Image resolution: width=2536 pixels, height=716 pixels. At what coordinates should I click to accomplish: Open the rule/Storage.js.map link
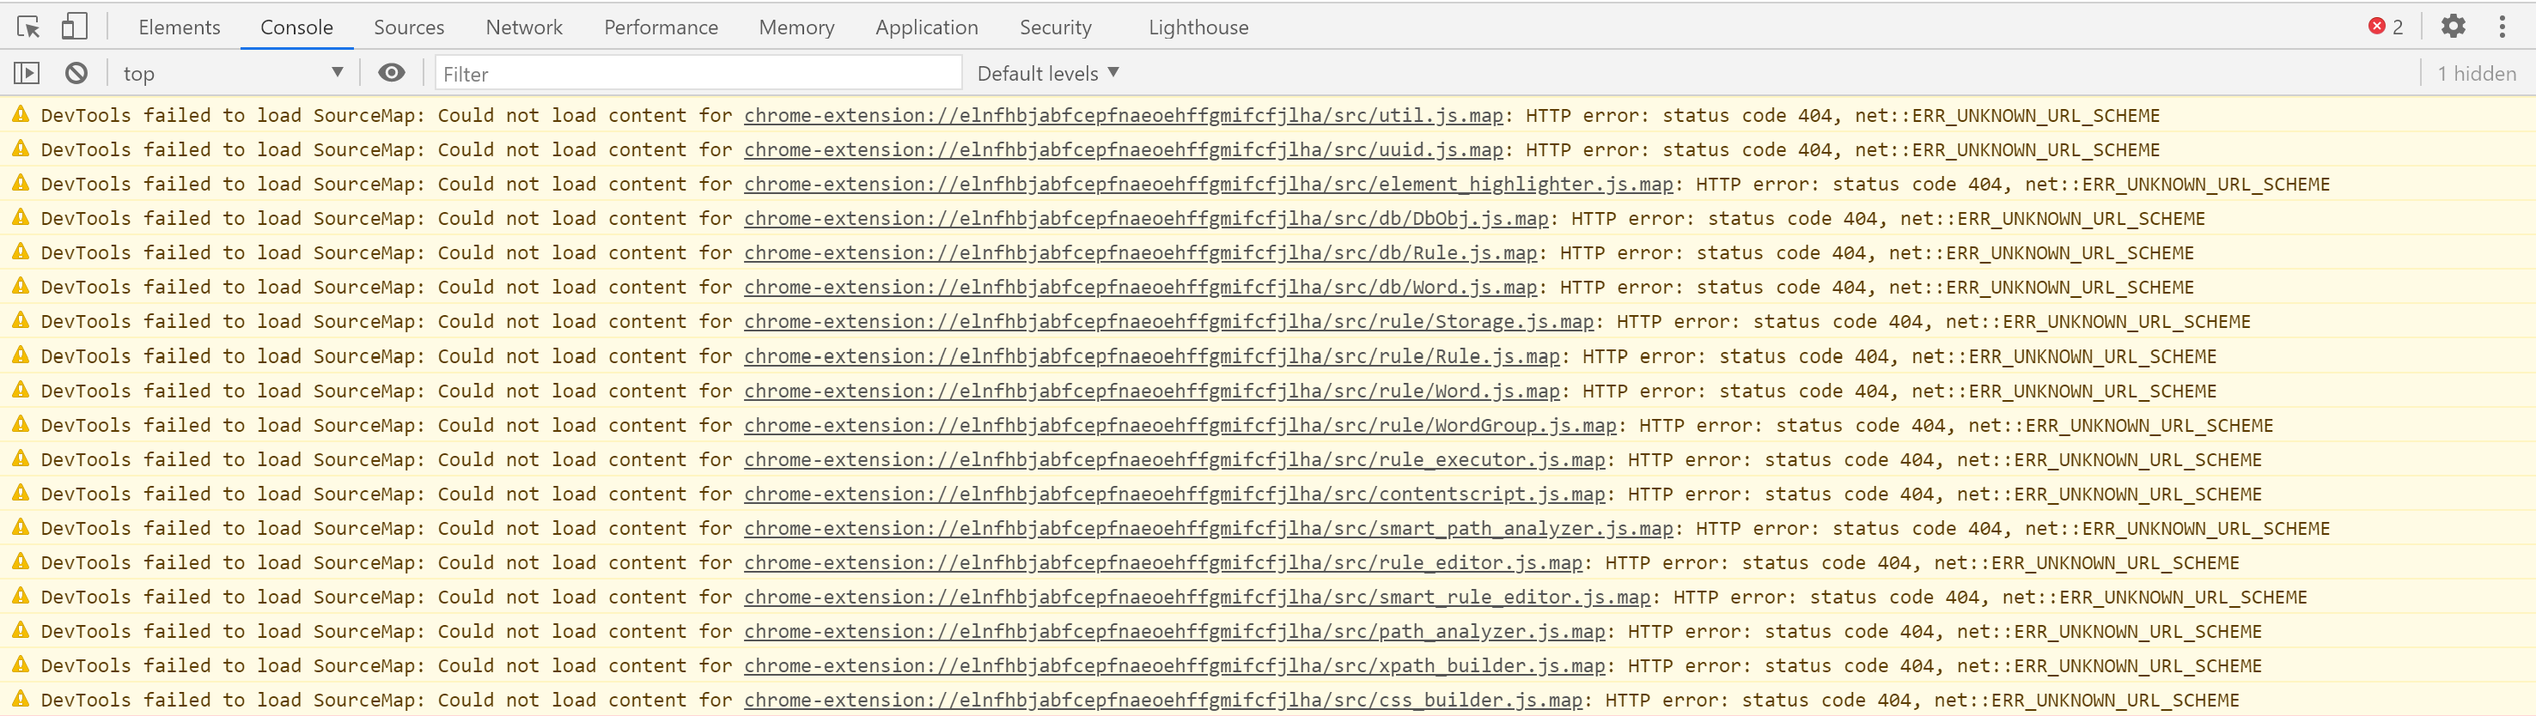click(x=1168, y=322)
